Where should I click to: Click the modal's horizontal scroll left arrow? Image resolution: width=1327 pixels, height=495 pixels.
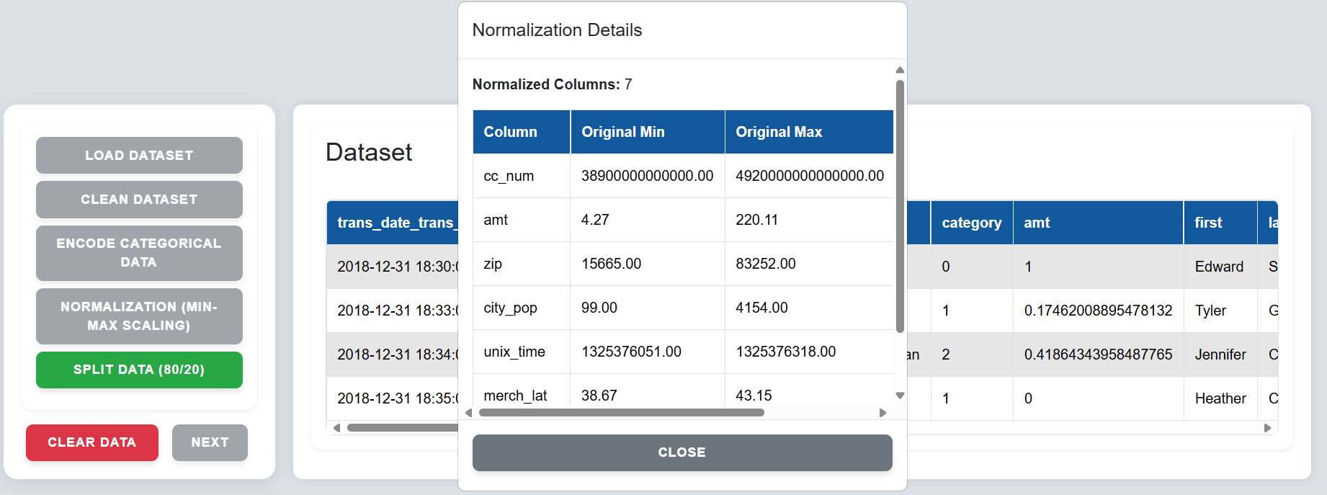[469, 413]
